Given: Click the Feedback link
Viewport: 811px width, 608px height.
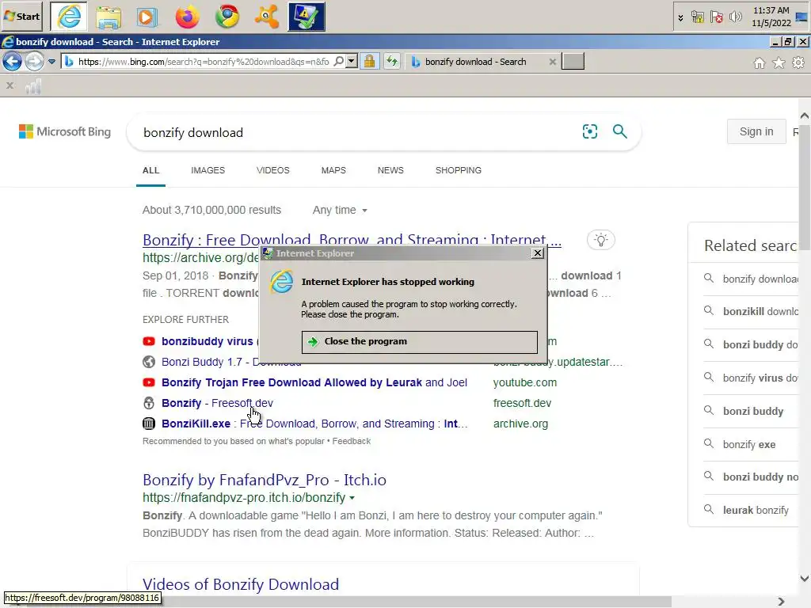Looking at the screenshot, I should click(x=351, y=441).
